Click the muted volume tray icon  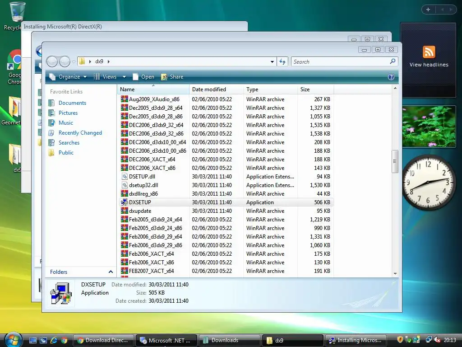[x=437, y=340]
